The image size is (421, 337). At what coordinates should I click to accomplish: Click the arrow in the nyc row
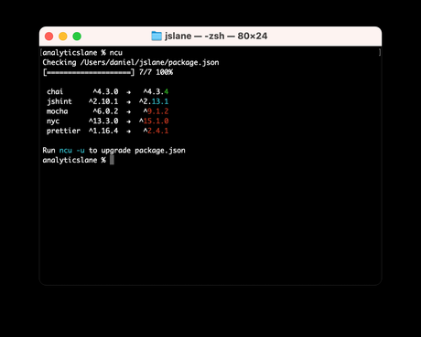tap(128, 121)
